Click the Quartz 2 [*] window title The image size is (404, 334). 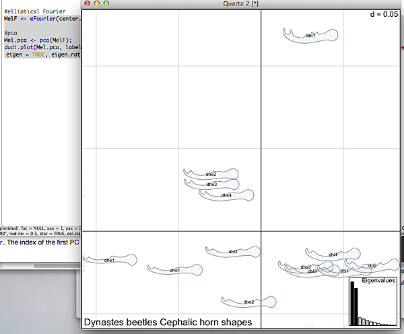240,3
